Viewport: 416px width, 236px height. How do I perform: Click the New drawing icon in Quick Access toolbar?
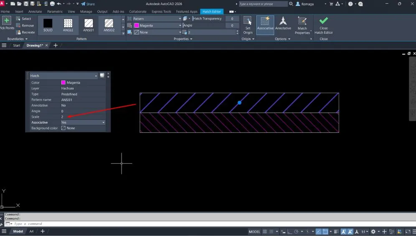pyautogui.click(x=13, y=4)
